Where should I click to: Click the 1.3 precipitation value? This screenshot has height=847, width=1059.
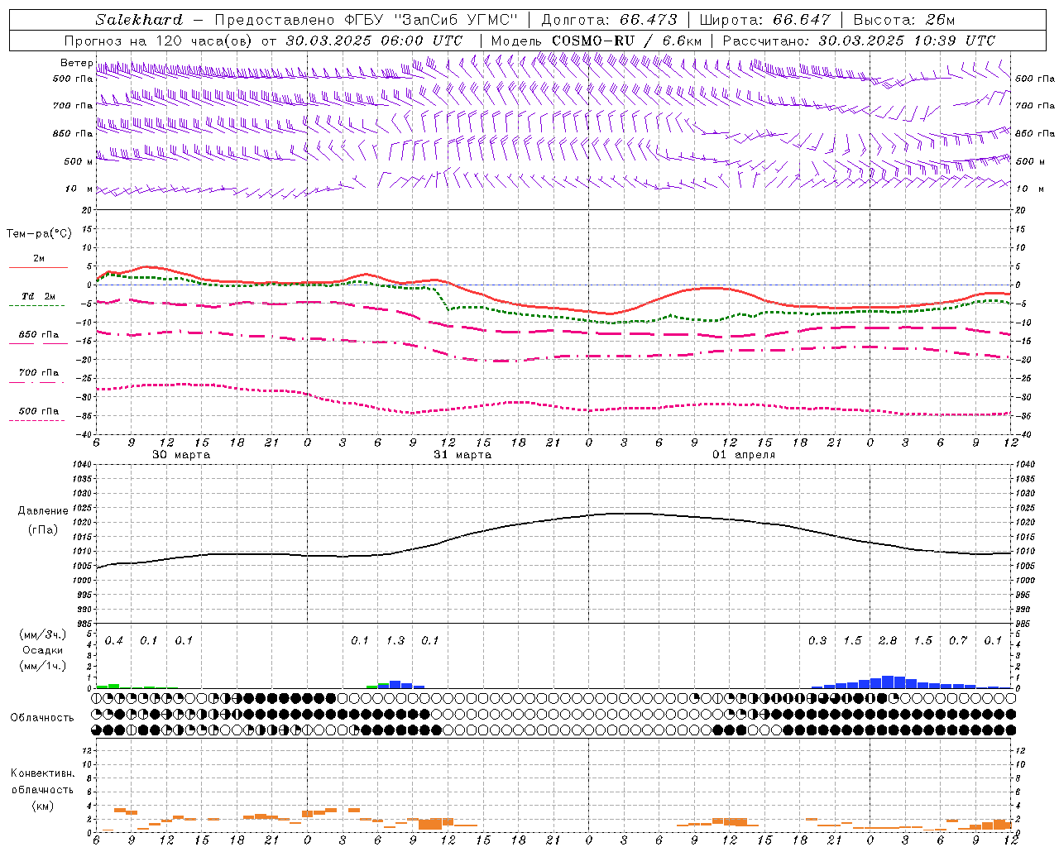click(395, 641)
